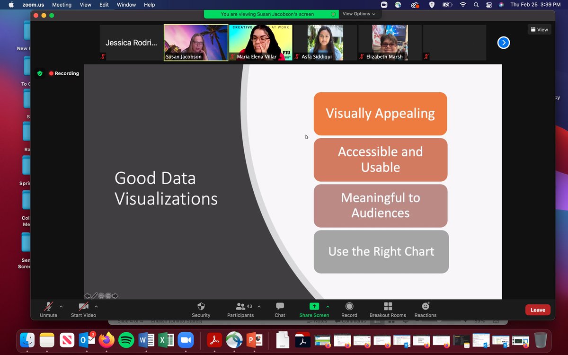Open Microsoft Word from the Dock

tap(146, 340)
